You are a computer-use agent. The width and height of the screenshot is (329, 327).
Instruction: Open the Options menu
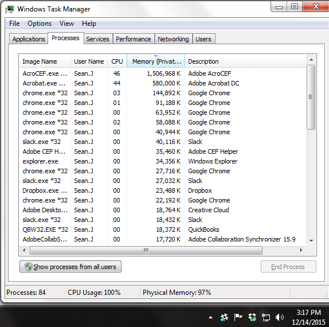click(x=40, y=24)
